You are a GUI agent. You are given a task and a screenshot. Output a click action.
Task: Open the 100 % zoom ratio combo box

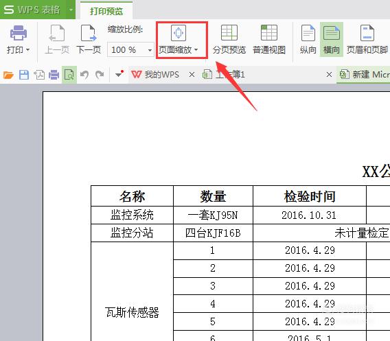(x=130, y=49)
